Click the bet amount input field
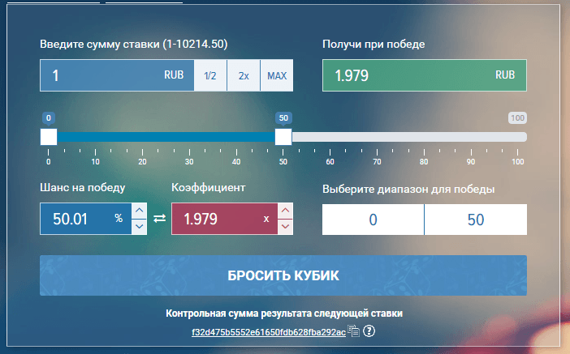570x354 pixels. coord(117,75)
